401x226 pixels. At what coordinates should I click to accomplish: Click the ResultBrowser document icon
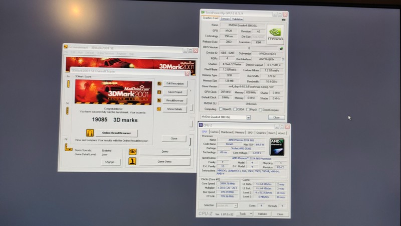coord(159,100)
